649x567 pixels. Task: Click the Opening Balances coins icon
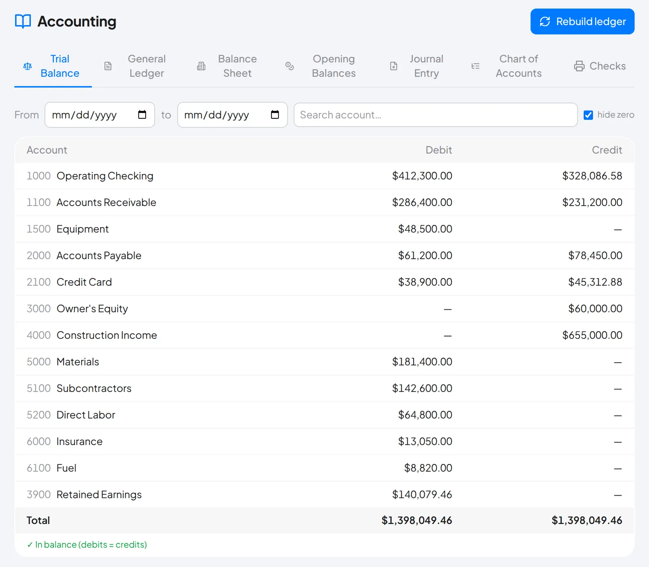(290, 66)
